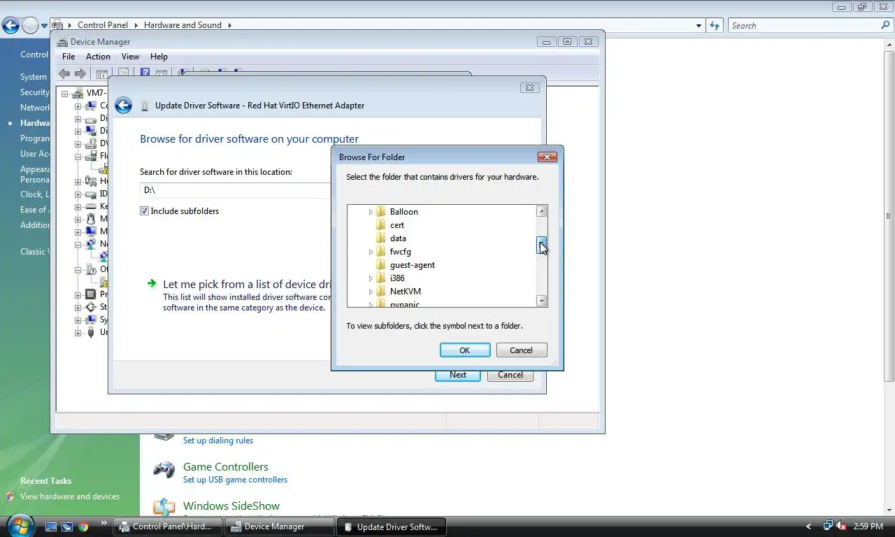895x537 pixels.
Task: Select the guest-agent folder name
Action: pos(413,265)
